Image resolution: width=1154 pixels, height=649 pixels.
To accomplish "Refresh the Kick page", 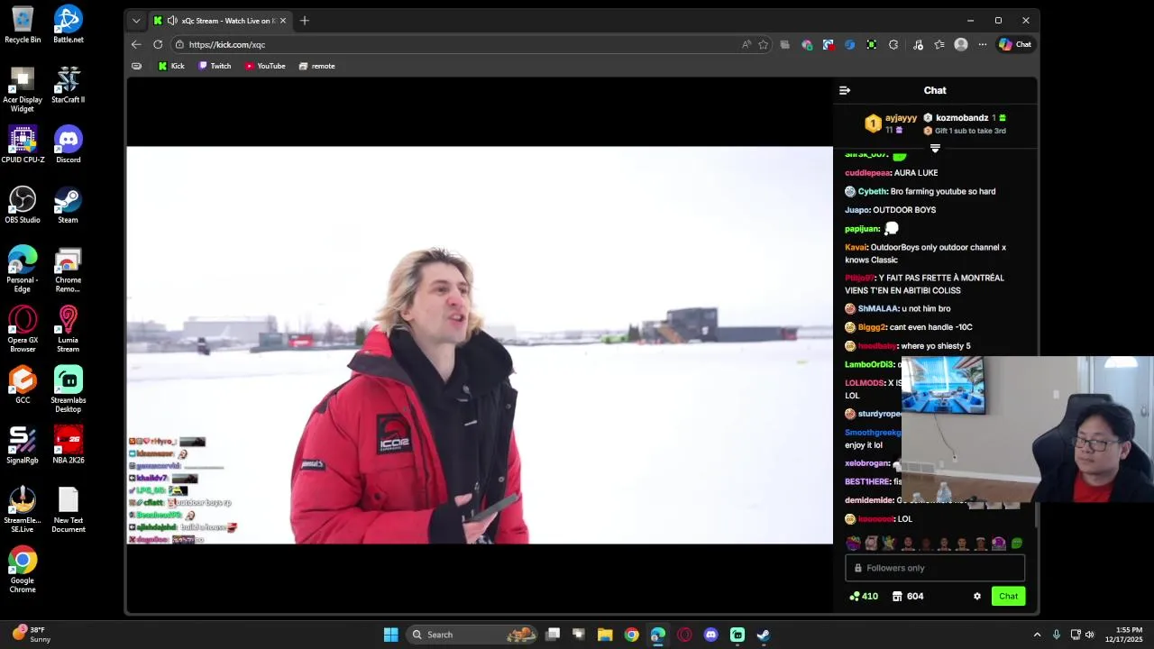I will click(x=158, y=44).
